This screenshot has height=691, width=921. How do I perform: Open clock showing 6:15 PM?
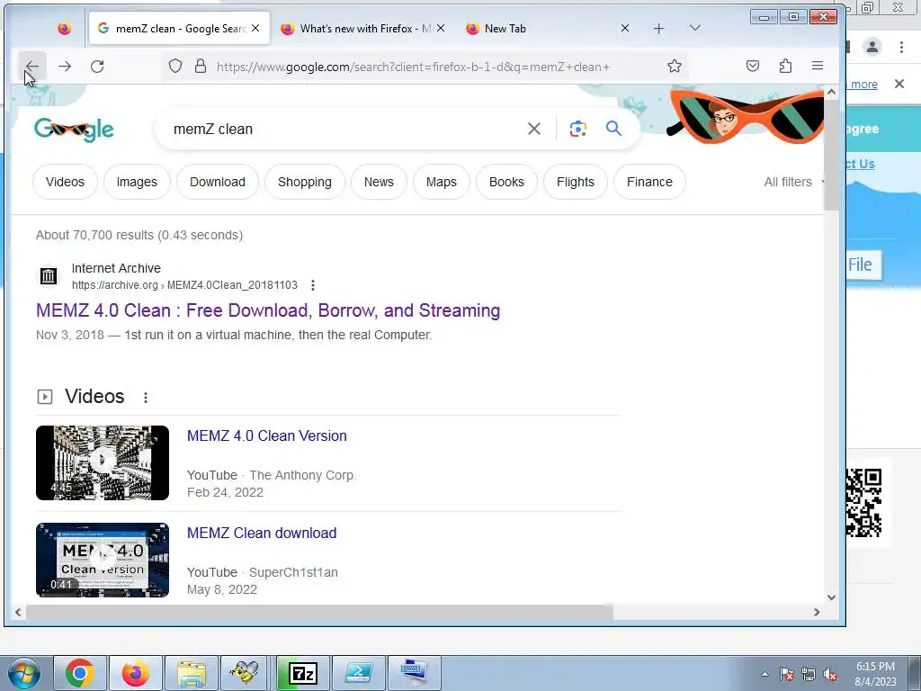coord(875,674)
